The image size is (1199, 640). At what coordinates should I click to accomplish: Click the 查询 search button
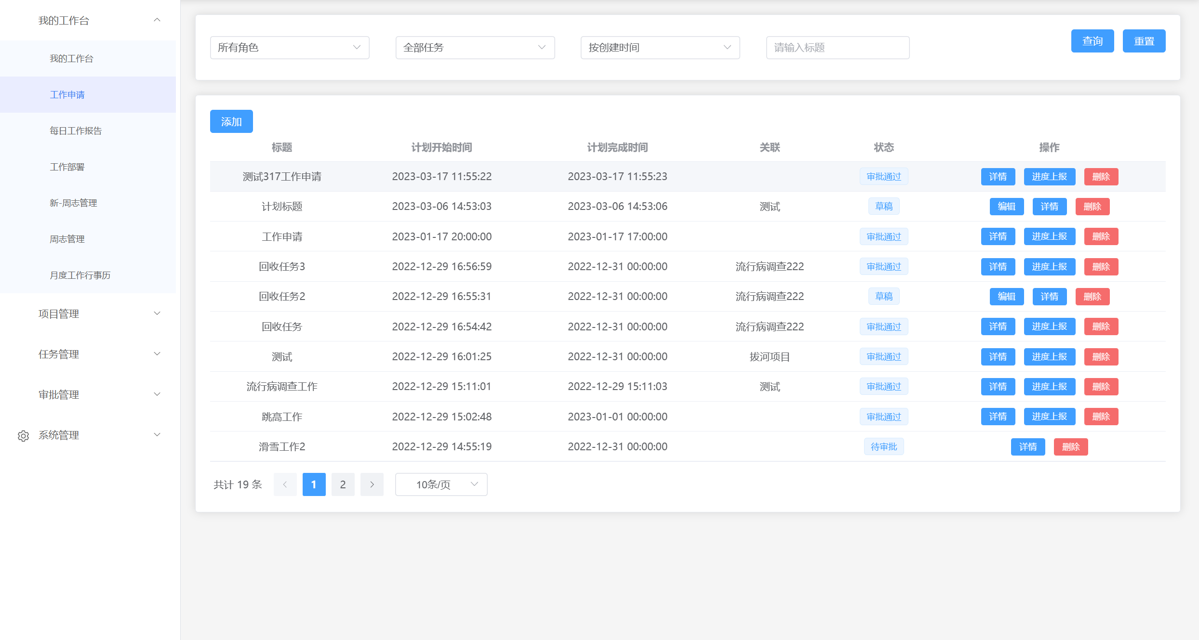tap(1092, 41)
